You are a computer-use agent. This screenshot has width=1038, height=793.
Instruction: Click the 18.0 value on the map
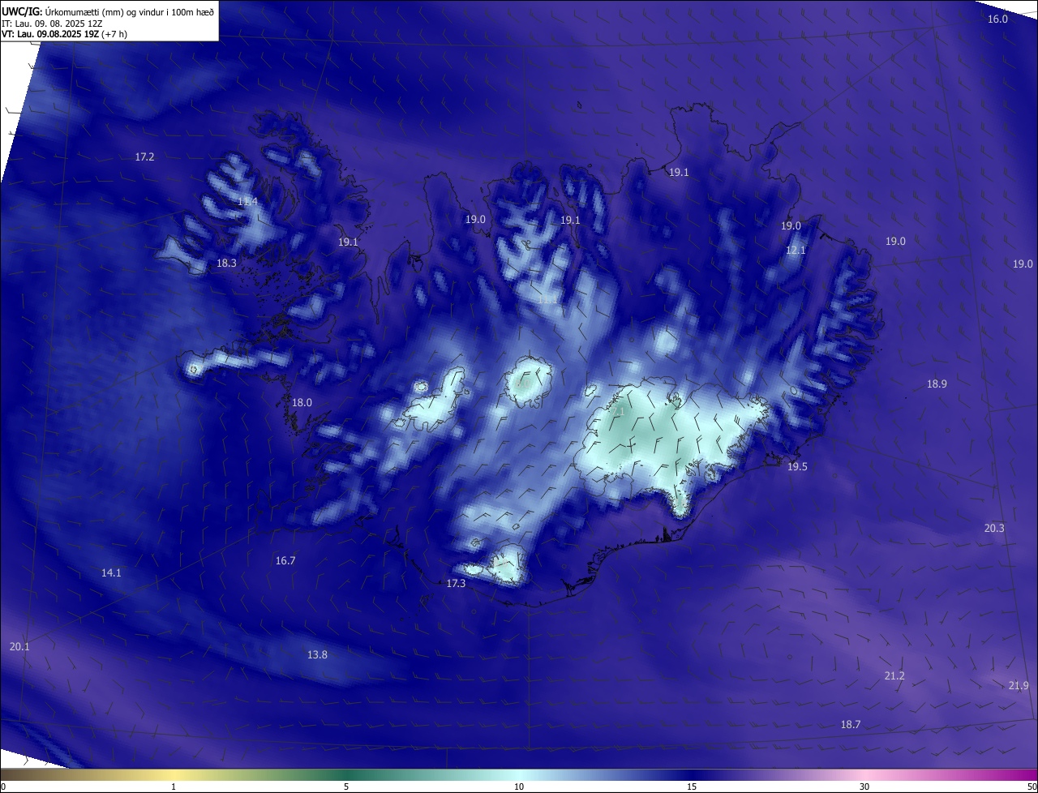302,402
